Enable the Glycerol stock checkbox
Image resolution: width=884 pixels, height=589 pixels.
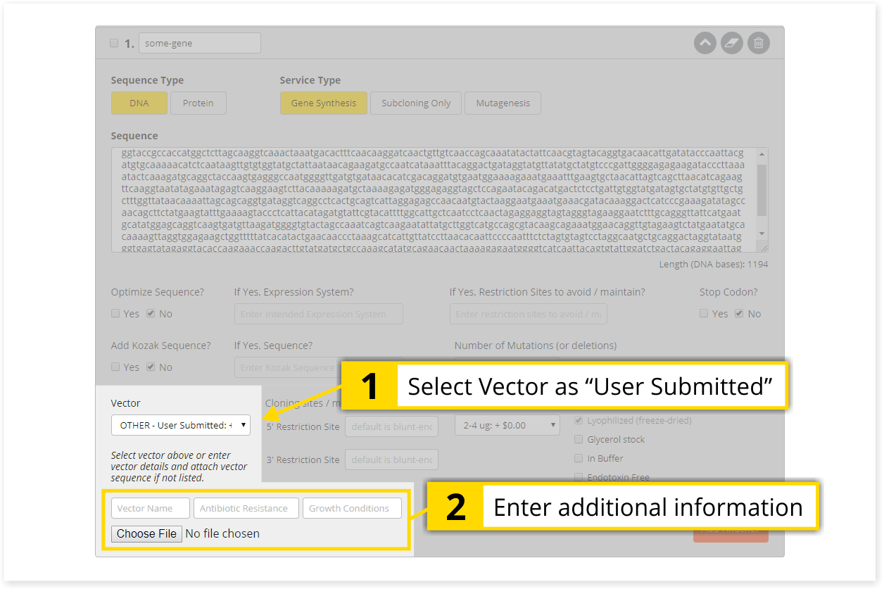(x=579, y=439)
